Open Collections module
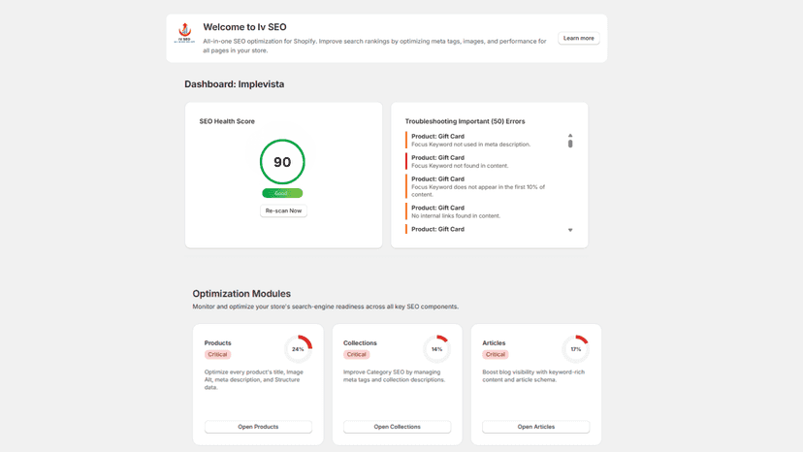 coord(397,427)
